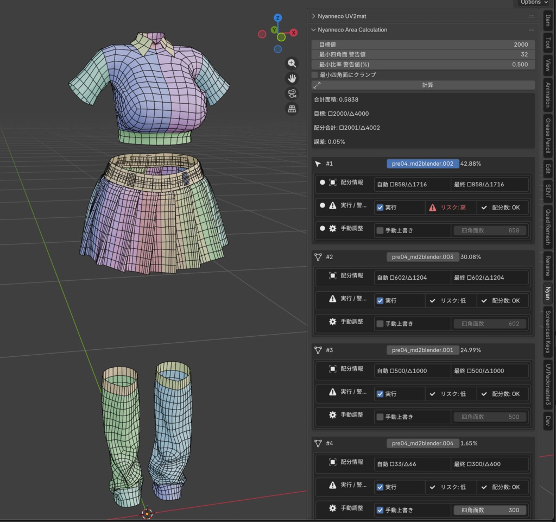Screen dimensions: 556x522
Task: Enable the 最小四角面にクランプ checkbox
Action: coord(315,75)
